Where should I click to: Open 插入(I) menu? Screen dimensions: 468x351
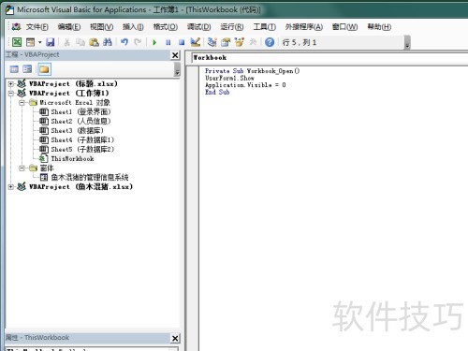point(133,27)
